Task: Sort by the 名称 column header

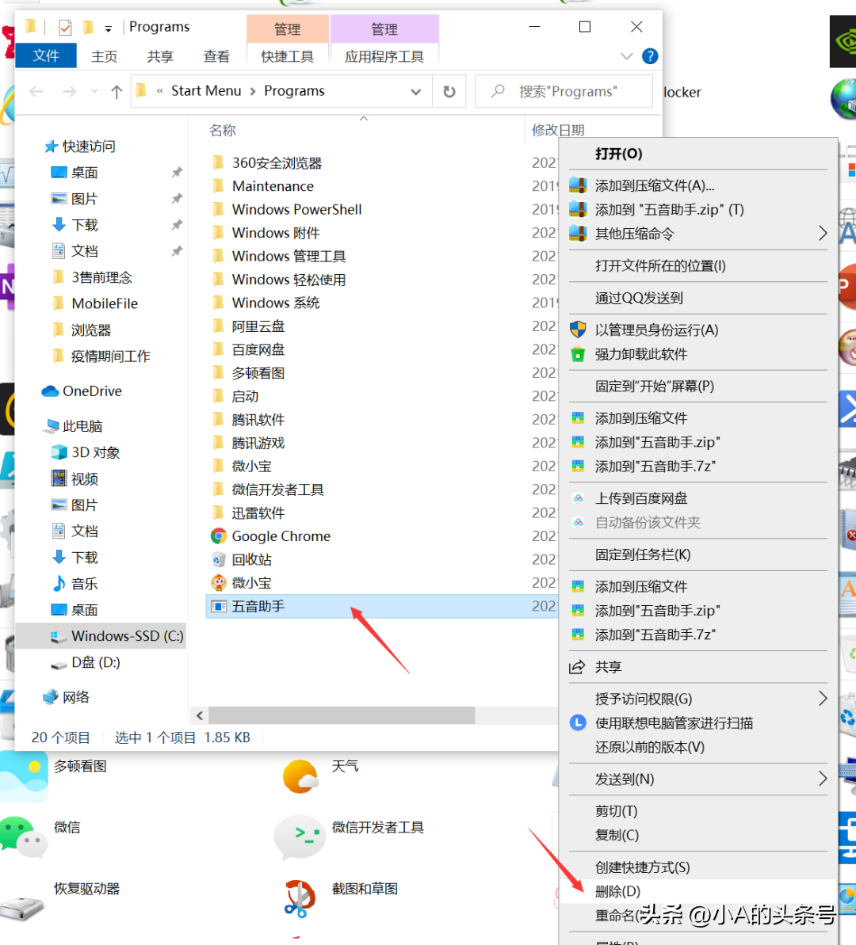Action: [x=223, y=130]
